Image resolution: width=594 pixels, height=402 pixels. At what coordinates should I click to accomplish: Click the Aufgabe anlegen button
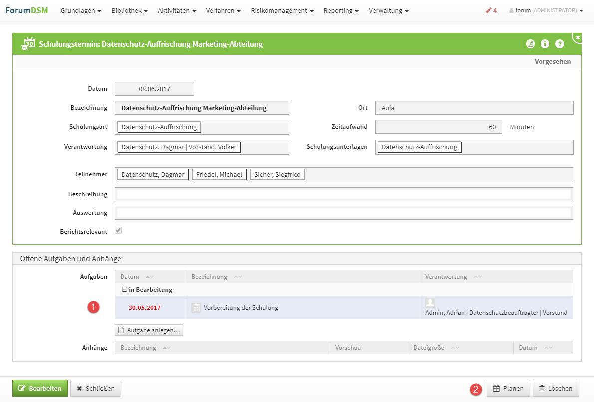point(149,330)
